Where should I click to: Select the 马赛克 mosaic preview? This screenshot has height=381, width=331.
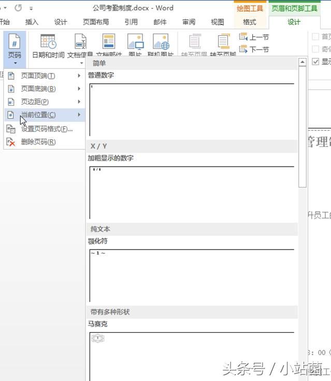coord(192,356)
